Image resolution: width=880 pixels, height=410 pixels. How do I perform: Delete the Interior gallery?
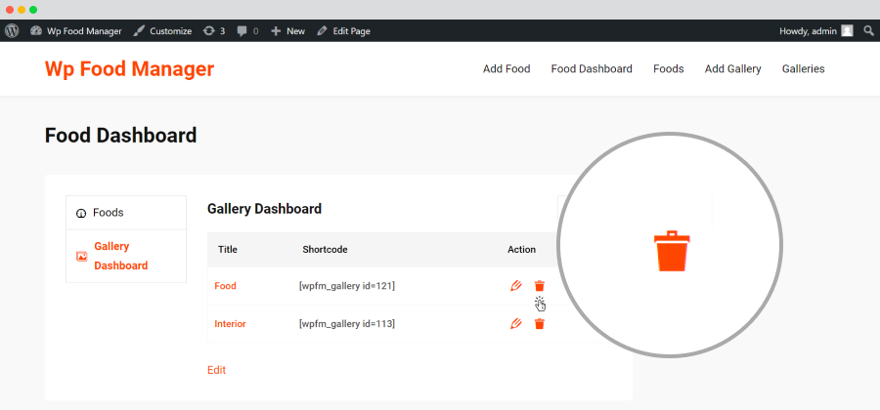[x=540, y=324]
